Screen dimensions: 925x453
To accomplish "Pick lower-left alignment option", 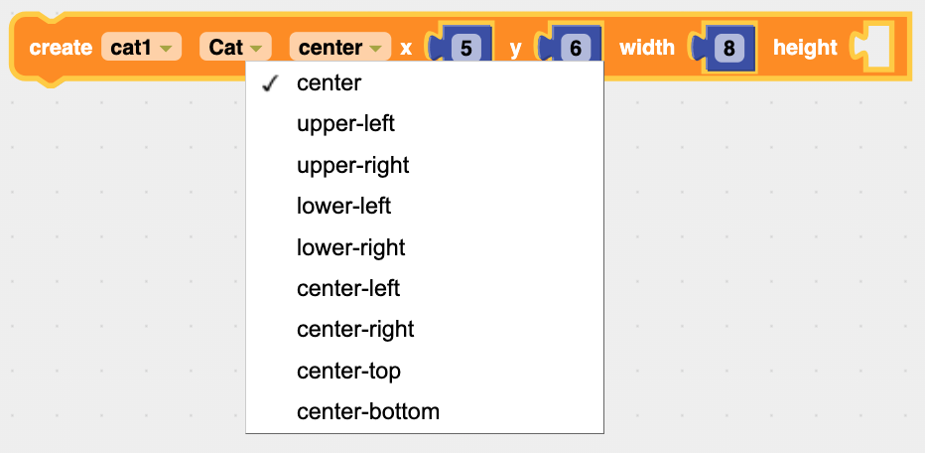I will point(424,206).
